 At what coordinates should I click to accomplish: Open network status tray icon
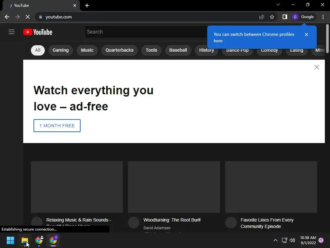tap(284, 240)
